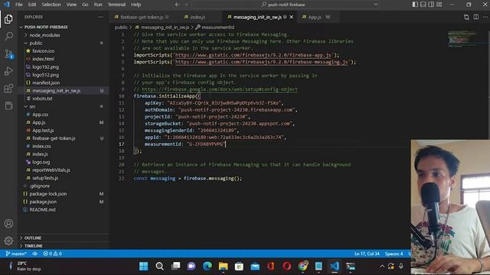This screenshot has width=490, height=275.
Task: Open Microsoft Edge from taskbar
Action: [207, 267]
